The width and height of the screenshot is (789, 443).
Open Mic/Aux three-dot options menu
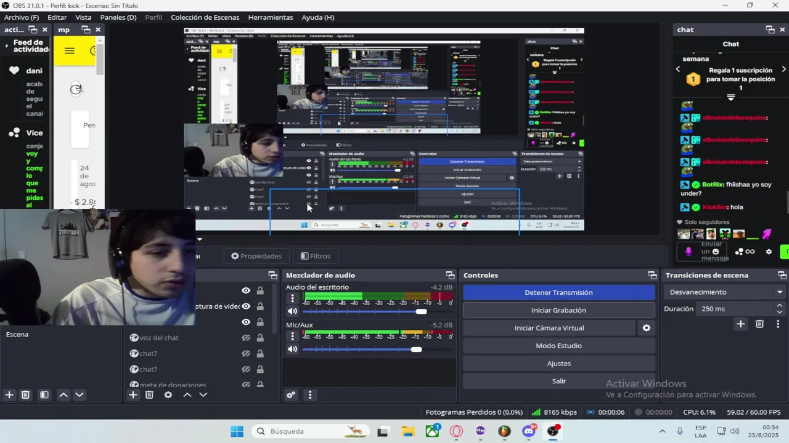292,336
